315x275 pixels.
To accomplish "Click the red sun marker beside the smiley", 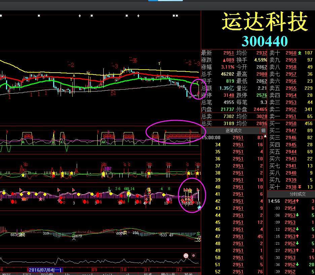I will coord(194,256).
